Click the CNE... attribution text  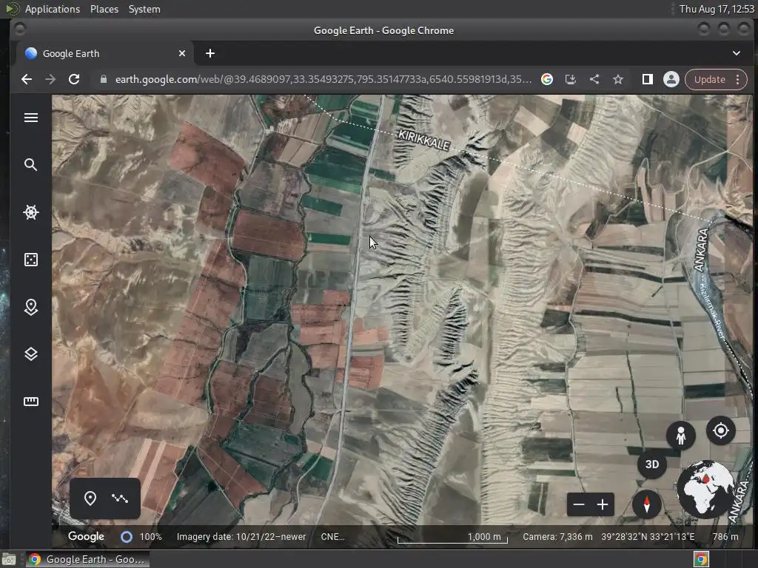point(332,537)
